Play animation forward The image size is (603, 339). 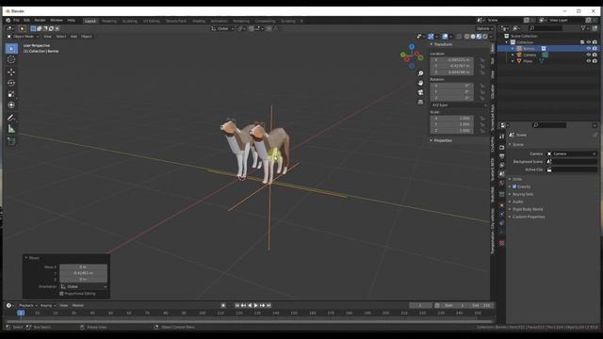pyautogui.click(x=255, y=305)
